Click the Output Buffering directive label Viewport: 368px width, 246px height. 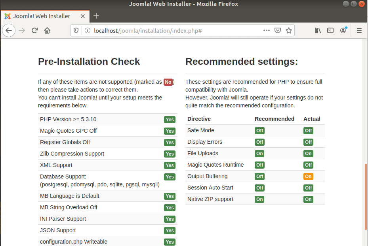[208, 176]
